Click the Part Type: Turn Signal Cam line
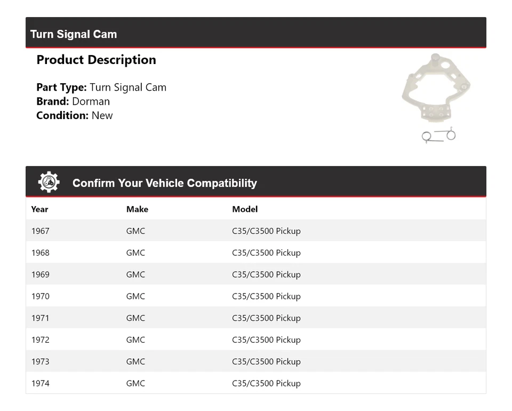Image resolution: width=512 pixels, height=411 pixels. coord(101,88)
